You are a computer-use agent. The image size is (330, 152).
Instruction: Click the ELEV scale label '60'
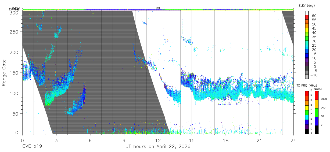(x=314, y=16)
